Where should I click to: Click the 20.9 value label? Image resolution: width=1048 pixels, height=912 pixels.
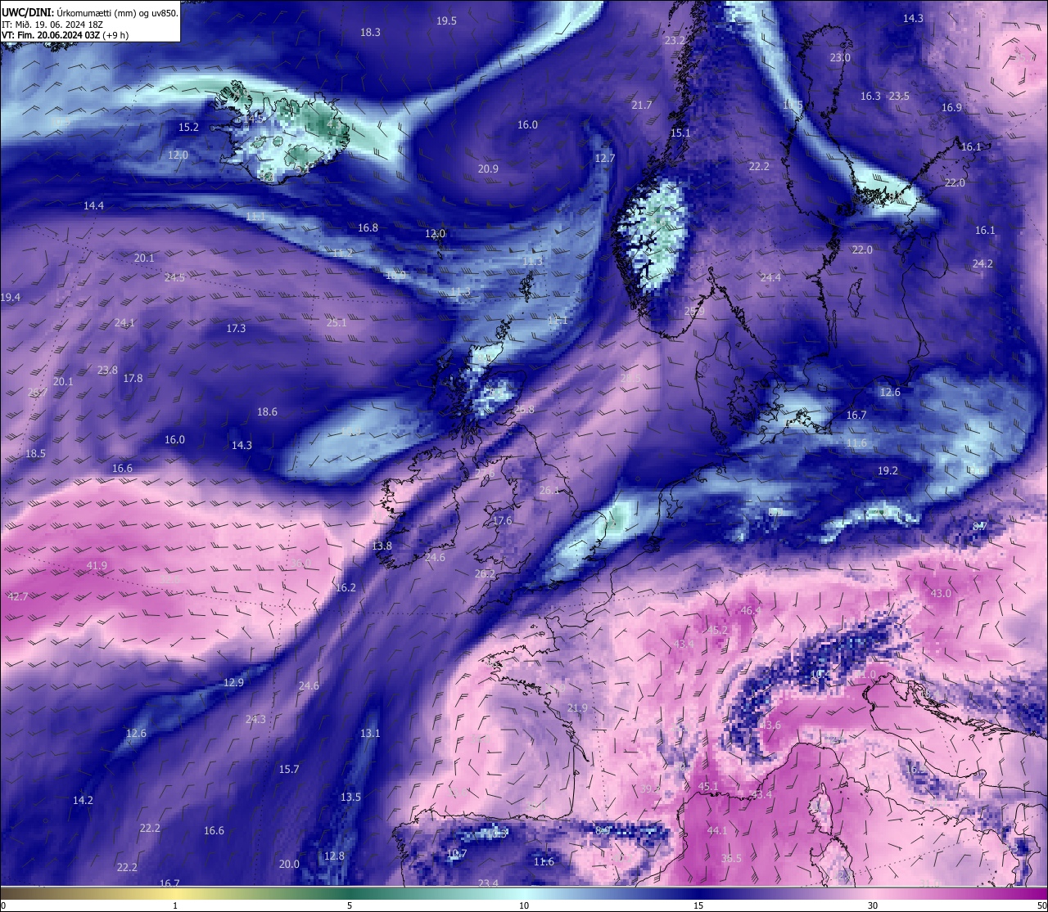pos(488,169)
